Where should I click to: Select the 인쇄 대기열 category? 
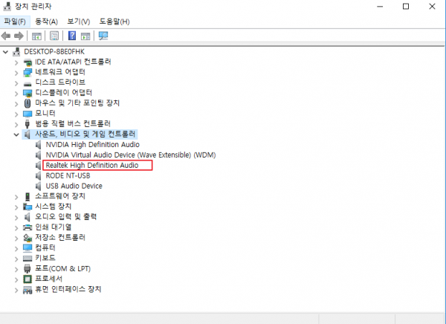[x=54, y=227]
